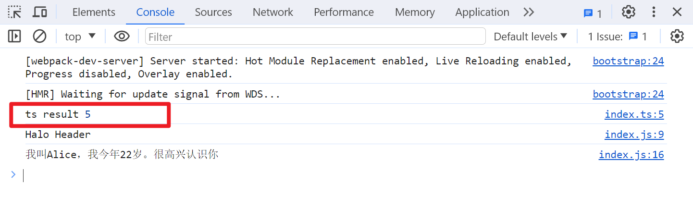Screen dimensions: 693x210
Task: Open DevTools settings gear in tab bar
Action: (629, 12)
